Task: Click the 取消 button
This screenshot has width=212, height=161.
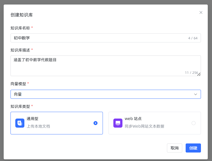Action: pyautogui.click(x=175, y=148)
